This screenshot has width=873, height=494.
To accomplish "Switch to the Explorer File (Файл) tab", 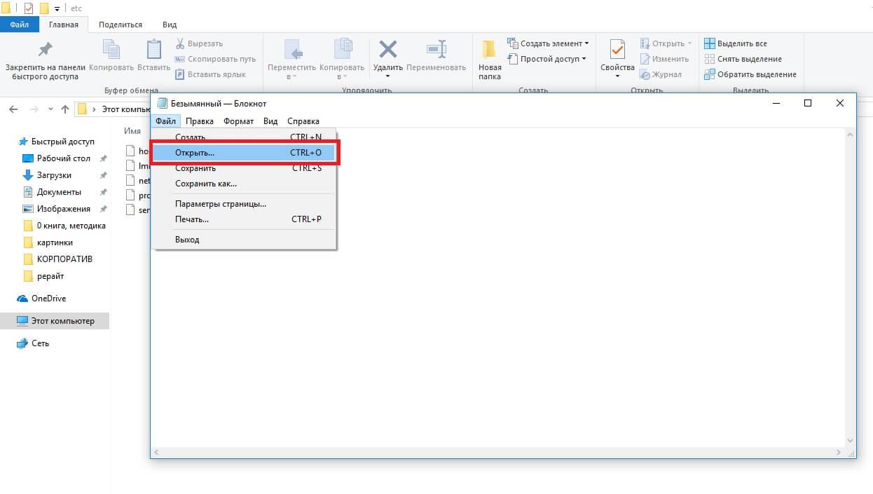I will tap(20, 25).
